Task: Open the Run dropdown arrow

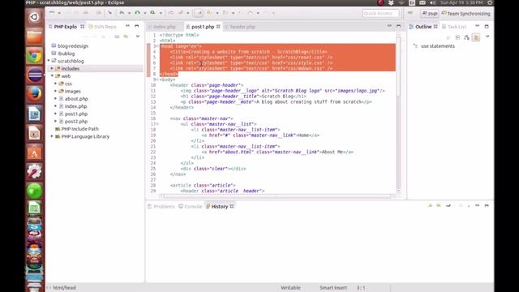Action: pyautogui.click(x=144, y=13)
